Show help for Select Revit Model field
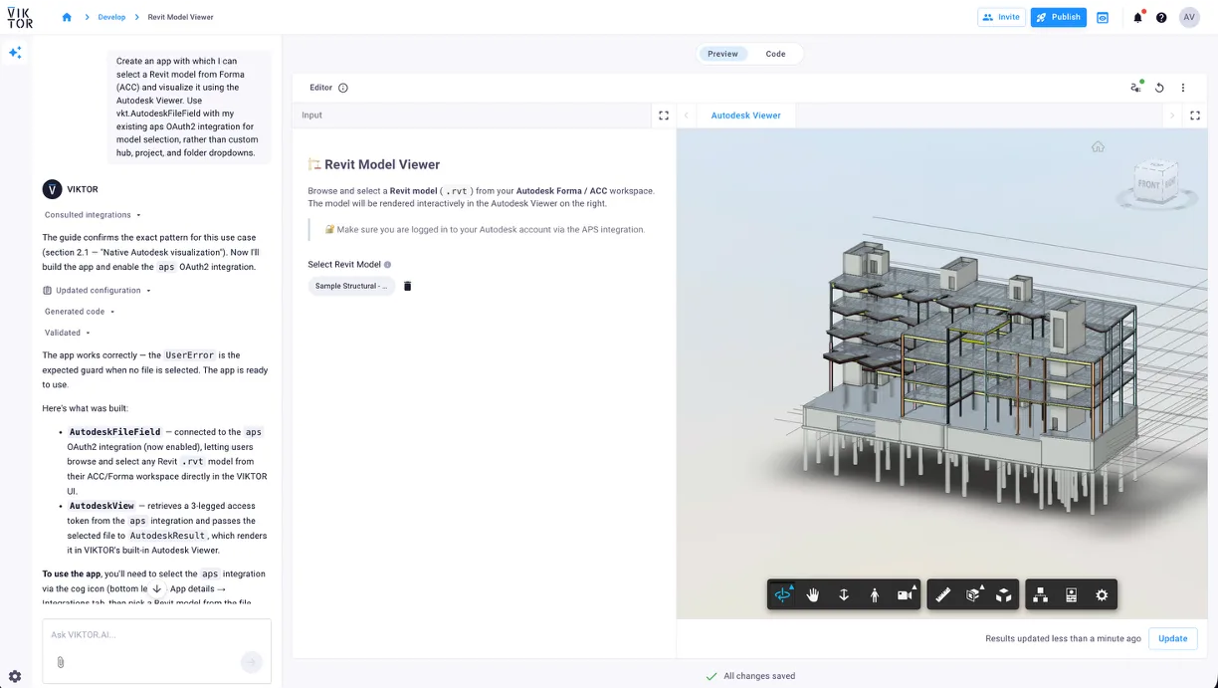This screenshot has height=689, width=1218. 388,265
